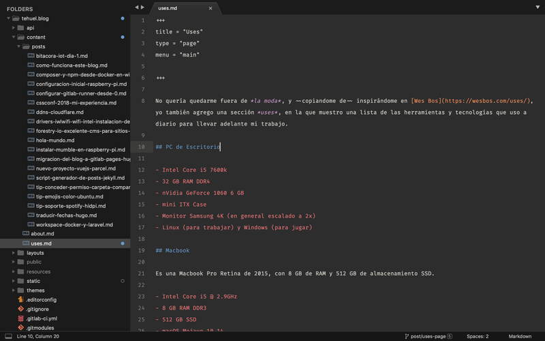Open the tab list dropdown arrow
The height and width of the screenshot is (341, 545).
click(538, 8)
